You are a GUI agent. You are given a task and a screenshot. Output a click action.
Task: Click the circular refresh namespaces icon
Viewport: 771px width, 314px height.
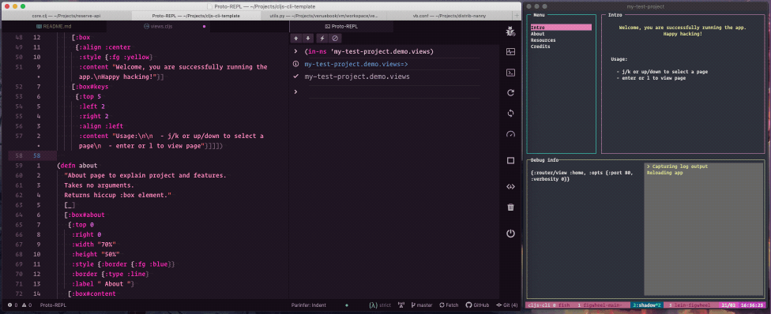point(510,92)
